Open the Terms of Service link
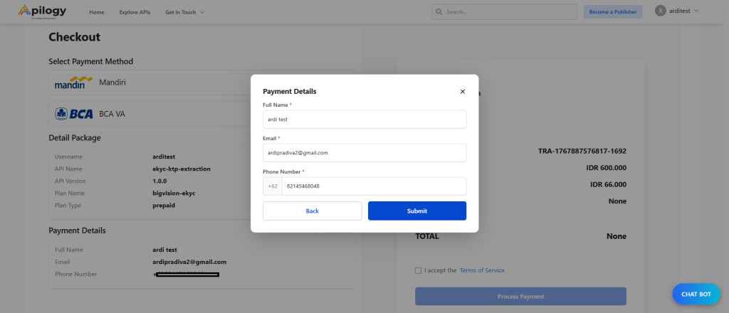729x313 pixels. (482, 270)
